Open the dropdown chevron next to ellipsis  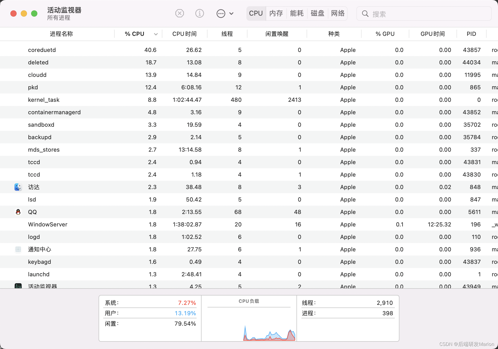coord(231,14)
